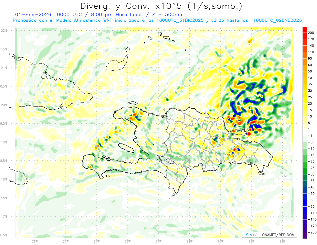Click the '69W' longitude label
317x245 pixels.
pos(251,241)
